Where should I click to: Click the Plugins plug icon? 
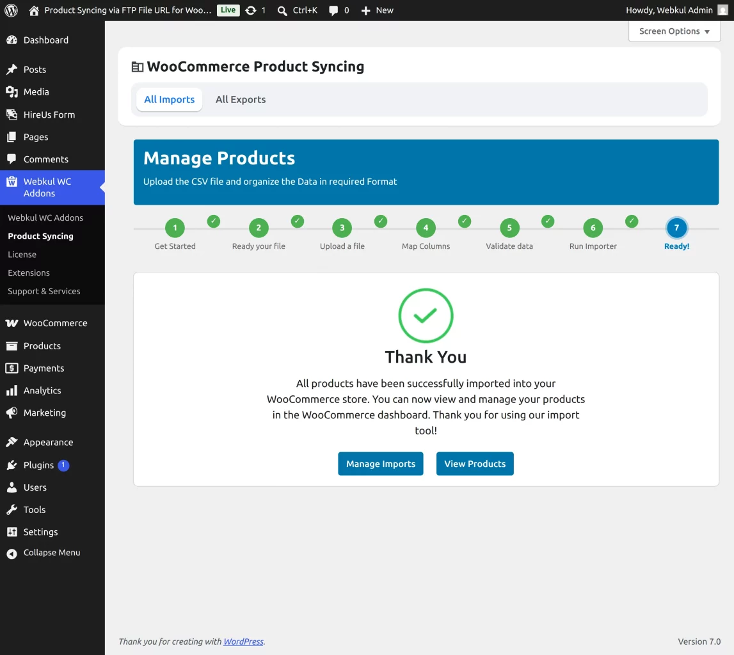click(x=12, y=465)
